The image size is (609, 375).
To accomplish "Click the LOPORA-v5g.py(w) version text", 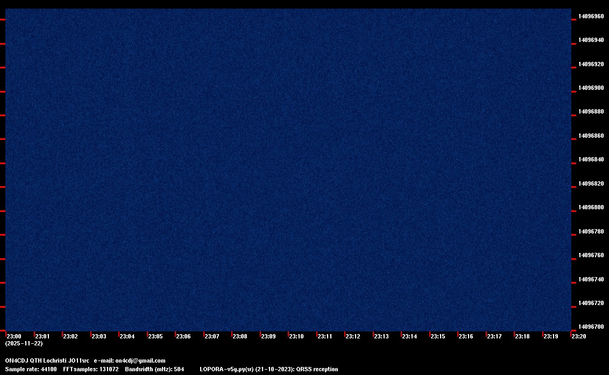I will coord(226,369).
